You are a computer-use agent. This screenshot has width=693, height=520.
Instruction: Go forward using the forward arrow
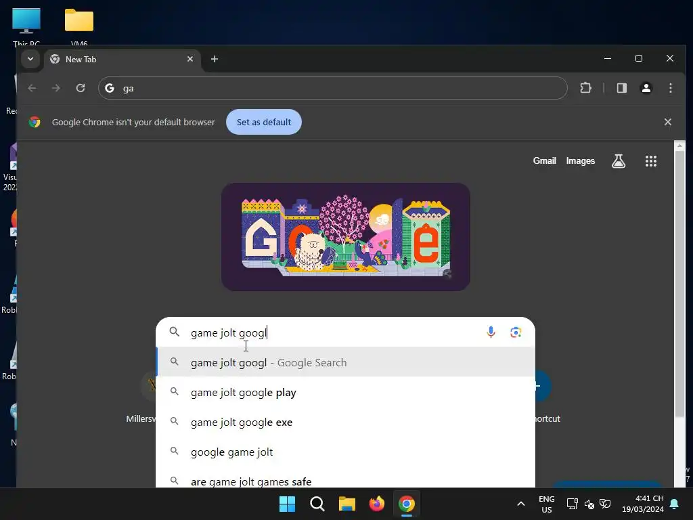coord(55,88)
